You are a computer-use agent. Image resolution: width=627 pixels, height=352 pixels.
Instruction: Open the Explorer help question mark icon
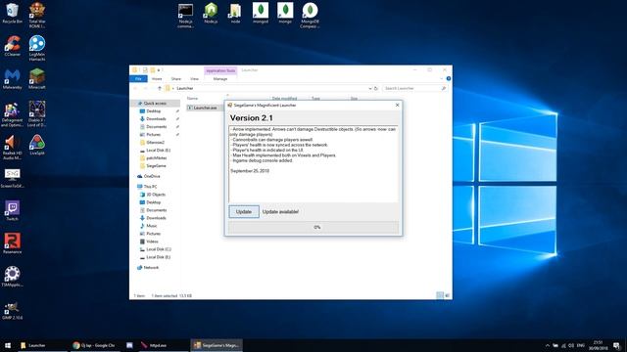pyautogui.click(x=449, y=78)
